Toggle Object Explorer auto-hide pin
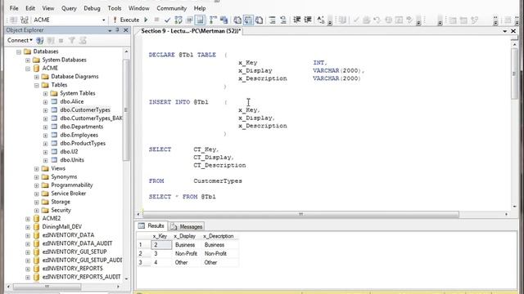 tap(117, 30)
